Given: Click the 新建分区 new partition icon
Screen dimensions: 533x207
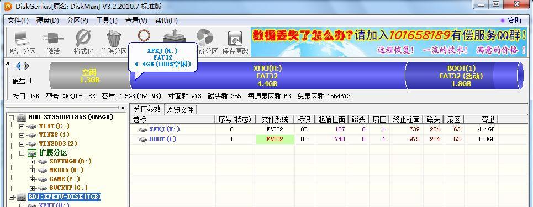Looking at the screenshot, I should [x=23, y=42].
